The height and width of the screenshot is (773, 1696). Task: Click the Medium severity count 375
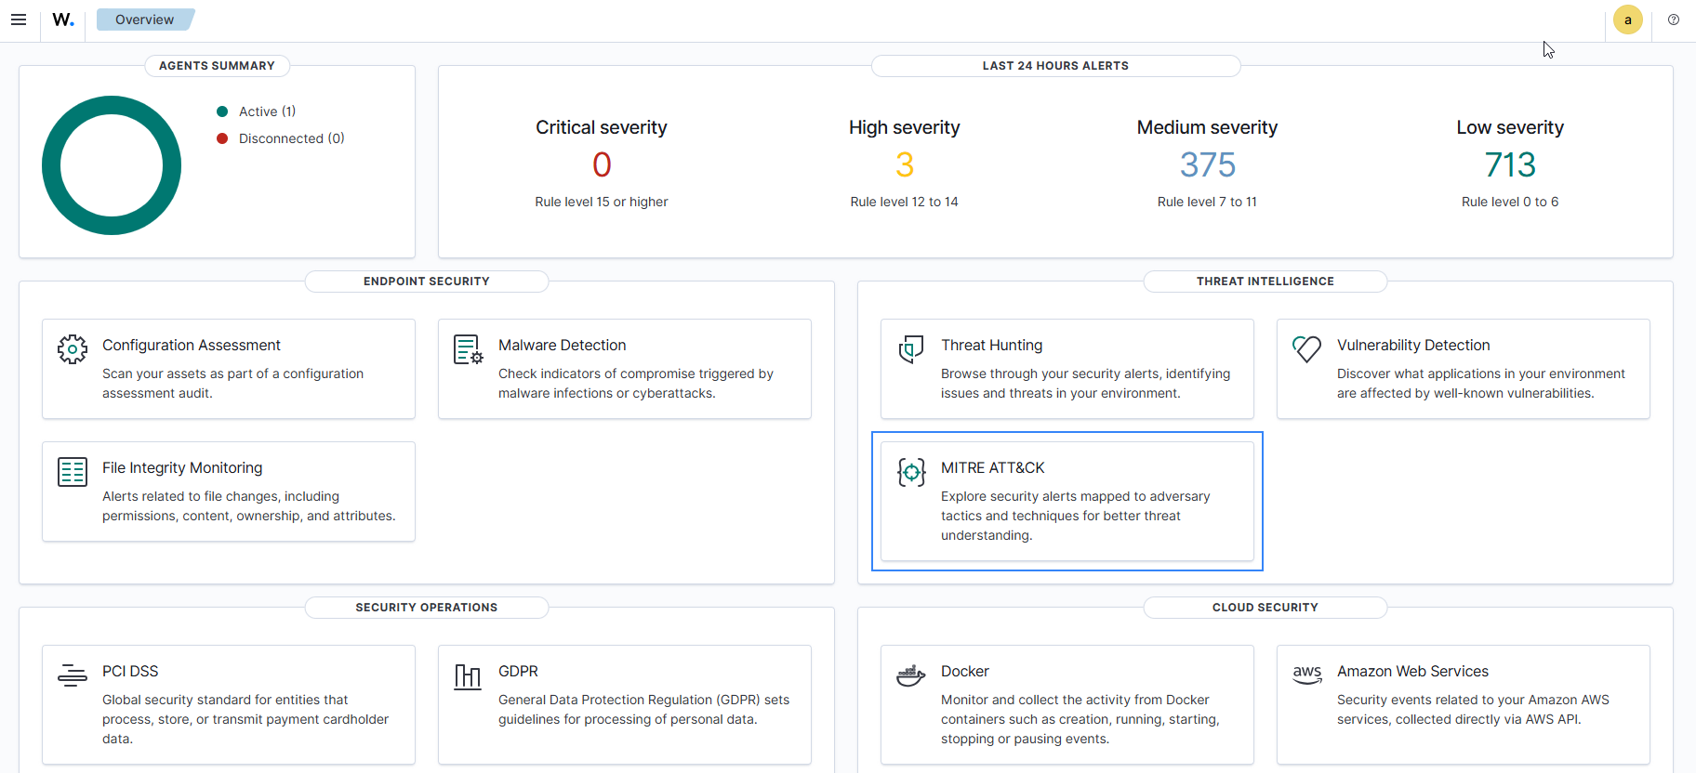(1207, 165)
